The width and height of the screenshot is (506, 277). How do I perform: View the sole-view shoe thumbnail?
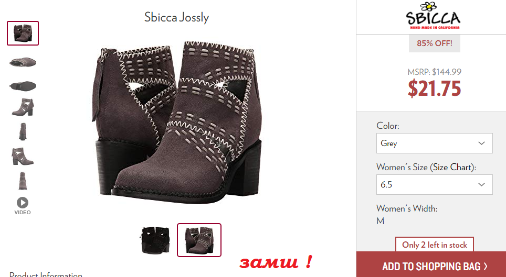[x=23, y=86]
